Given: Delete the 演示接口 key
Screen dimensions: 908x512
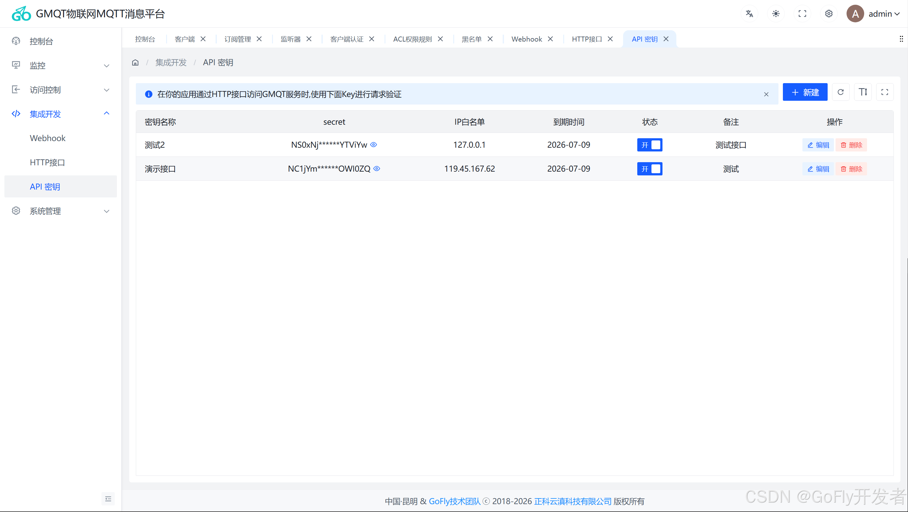Looking at the screenshot, I should coord(851,169).
